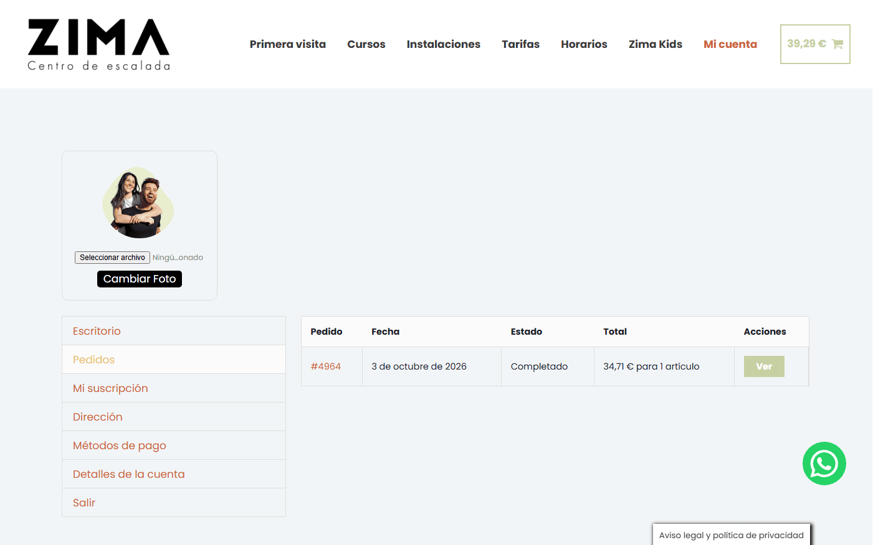Click the profile photo thumbnail
Image resolution: width=873 pixels, height=545 pixels.
(x=138, y=202)
